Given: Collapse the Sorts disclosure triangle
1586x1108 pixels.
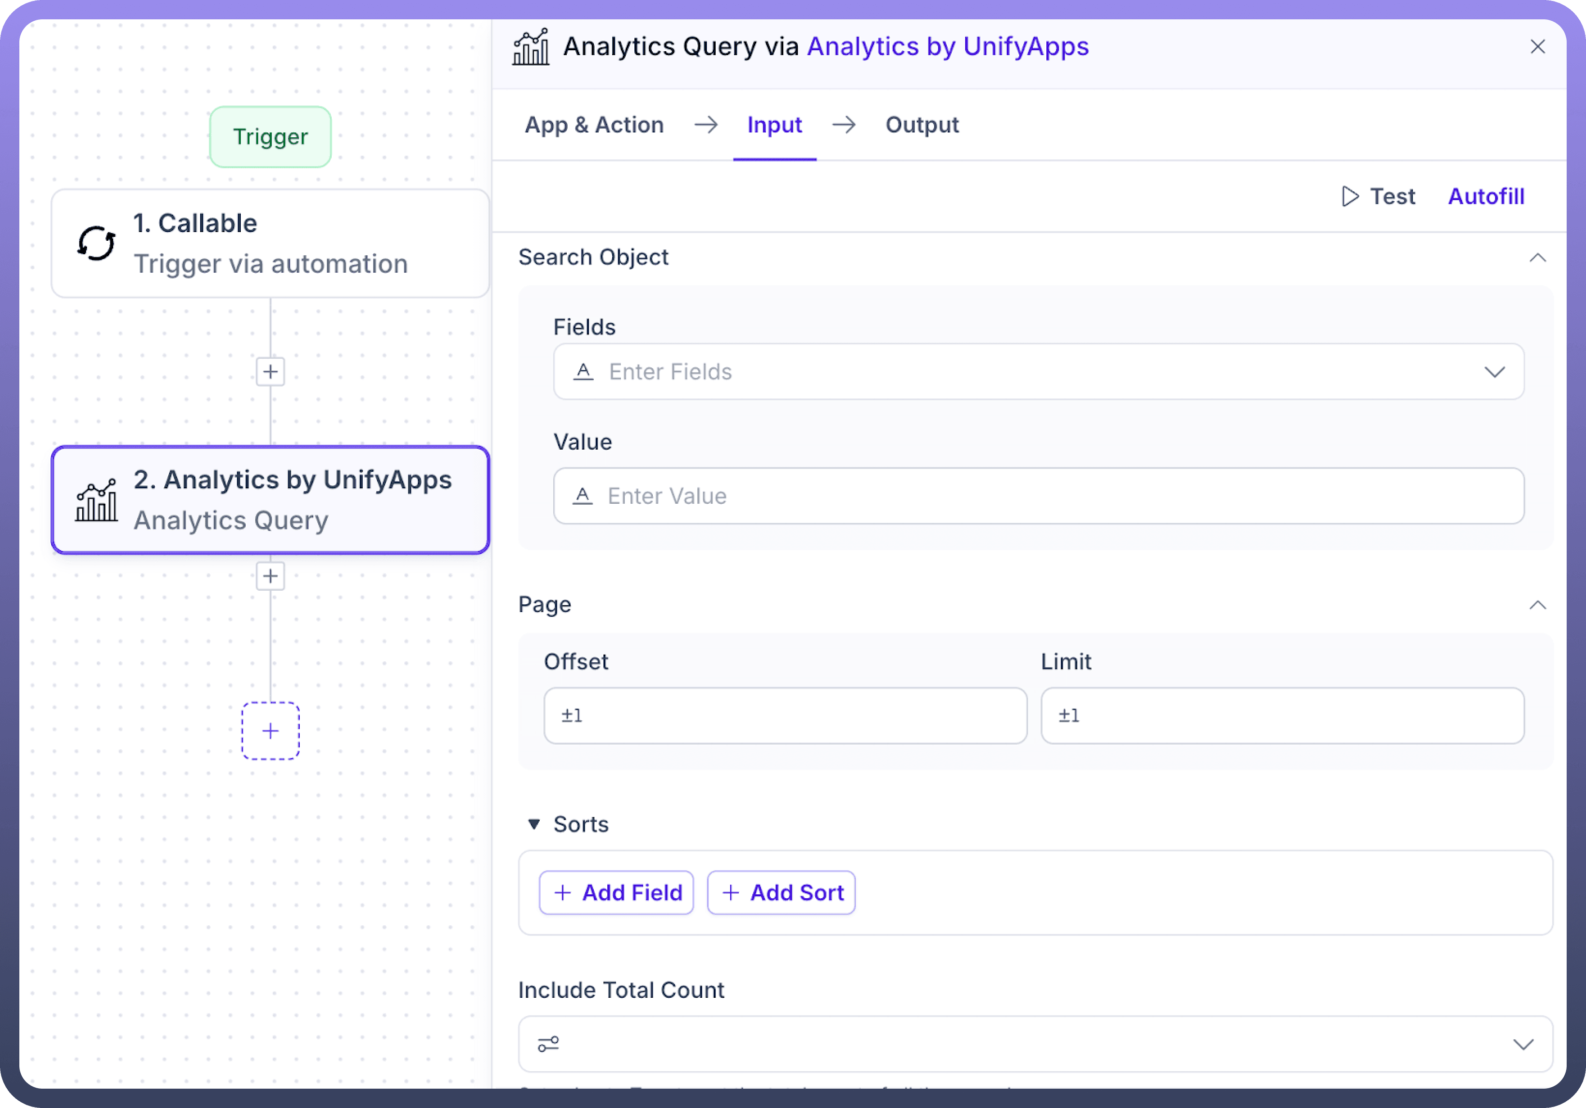Looking at the screenshot, I should [x=533, y=824].
